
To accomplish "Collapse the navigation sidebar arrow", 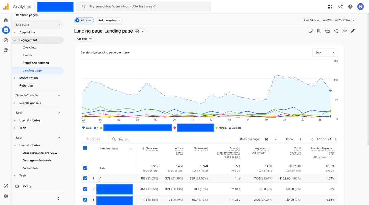I will 58,199.
